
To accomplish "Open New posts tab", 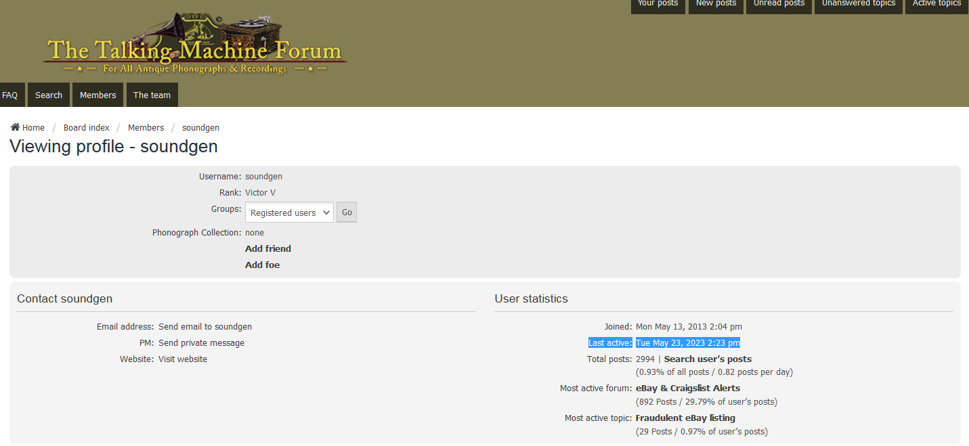I will [716, 4].
